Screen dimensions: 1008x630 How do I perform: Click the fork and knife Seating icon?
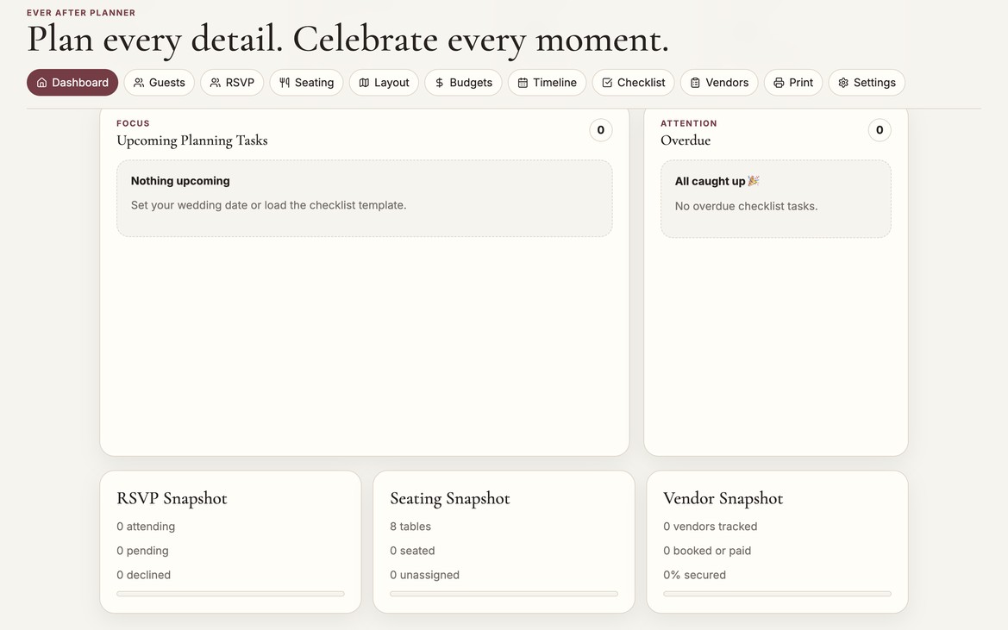pos(285,83)
